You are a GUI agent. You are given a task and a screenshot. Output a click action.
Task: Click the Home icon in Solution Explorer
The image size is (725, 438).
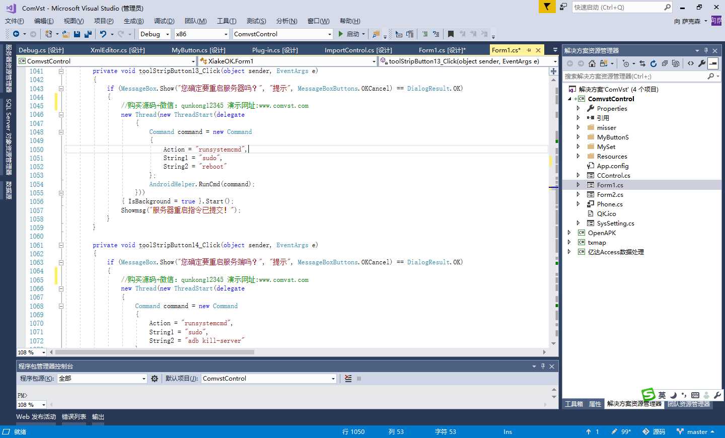click(592, 63)
